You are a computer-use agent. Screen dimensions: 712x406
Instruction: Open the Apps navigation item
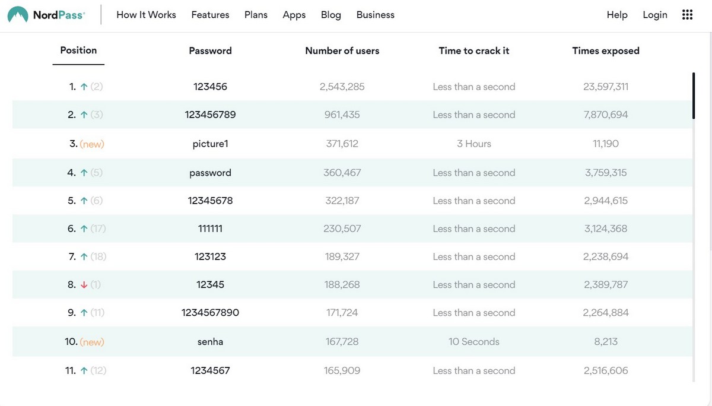[294, 15]
